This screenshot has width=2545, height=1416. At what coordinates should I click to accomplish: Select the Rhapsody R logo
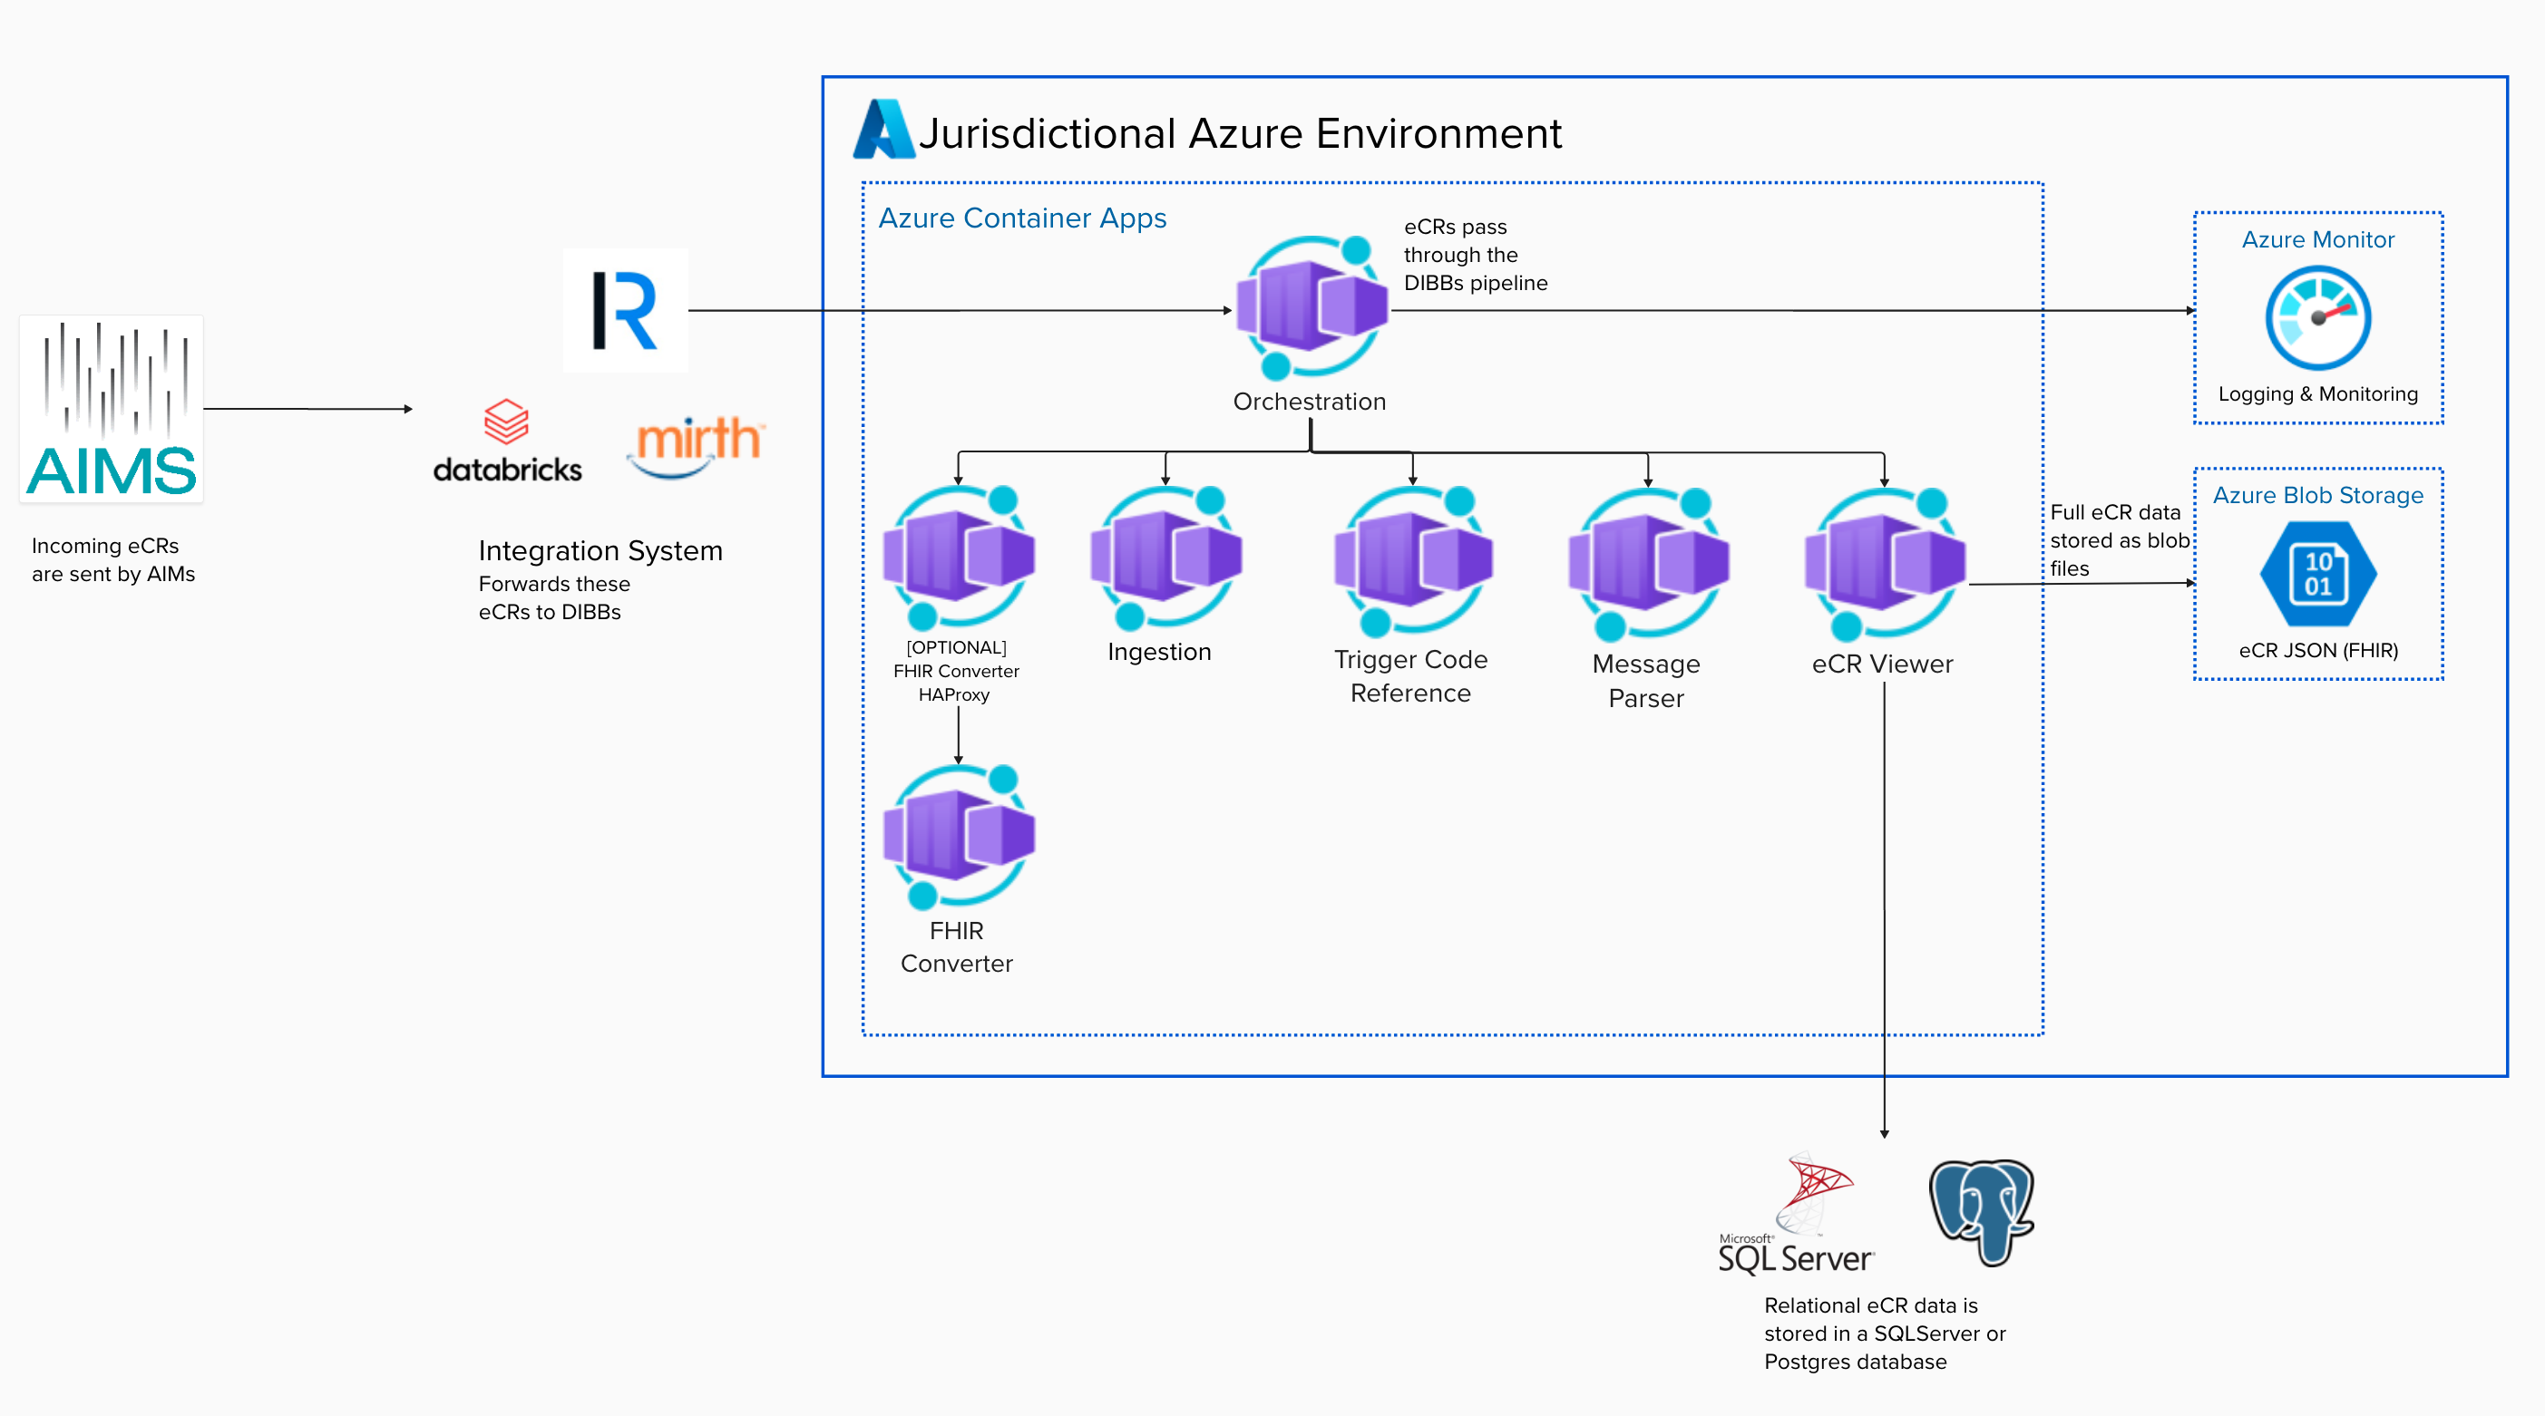tap(626, 310)
